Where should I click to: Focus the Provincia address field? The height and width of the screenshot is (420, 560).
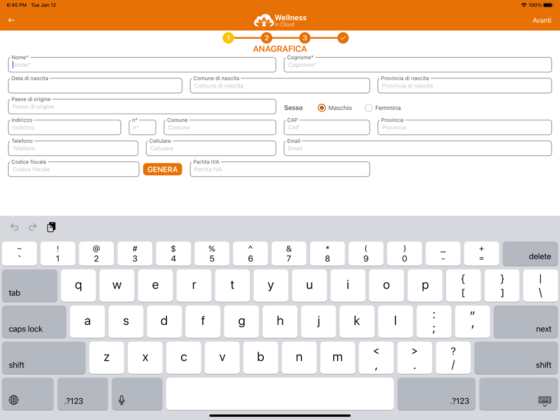click(465, 128)
